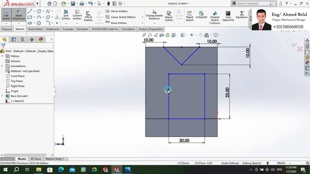Expand the Boss-Extrude1 feature node
Screen dimensions: 310x174
pyautogui.click(x=2, y=96)
